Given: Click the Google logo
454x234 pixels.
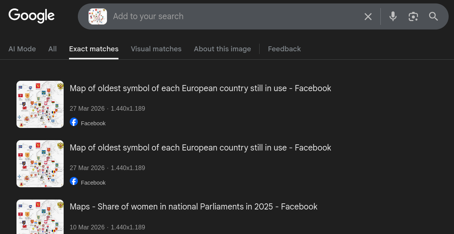Looking at the screenshot, I should (31, 16).
